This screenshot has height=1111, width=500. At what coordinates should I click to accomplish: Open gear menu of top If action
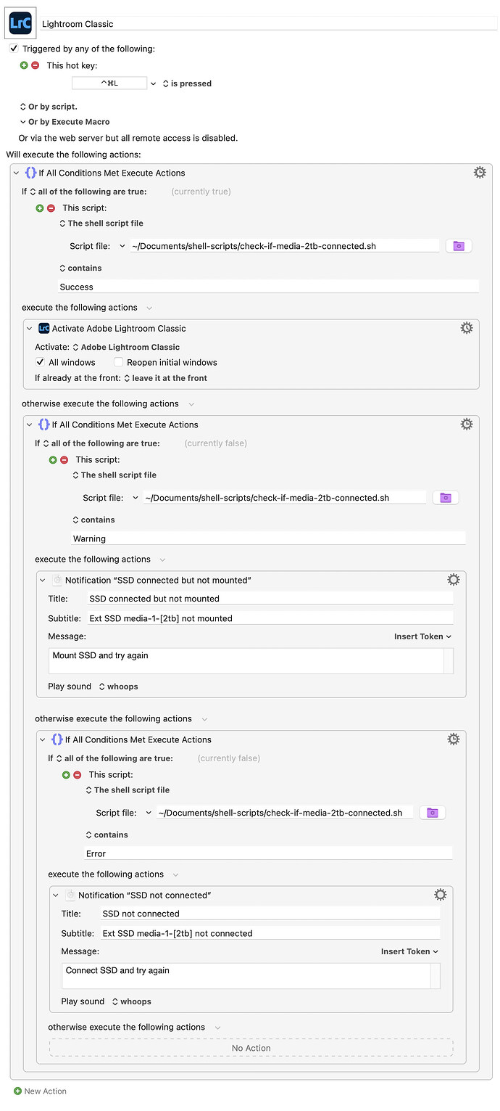pos(479,172)
